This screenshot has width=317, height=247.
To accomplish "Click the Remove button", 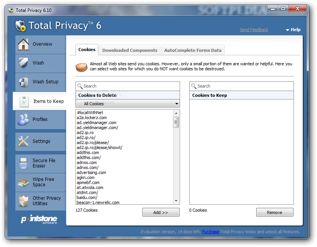I will 275,212.
